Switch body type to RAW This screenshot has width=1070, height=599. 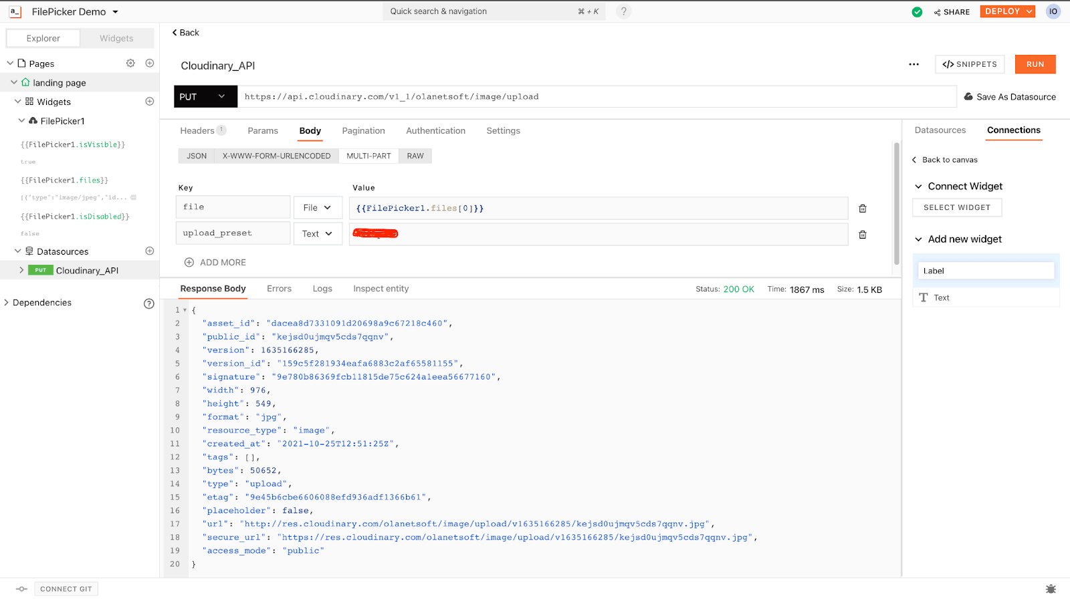click(x=415, y=156)
